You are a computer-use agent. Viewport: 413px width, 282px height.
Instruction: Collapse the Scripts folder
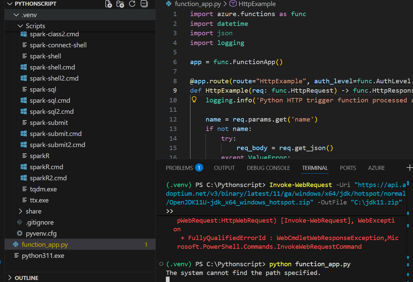[x=20, y=26]
